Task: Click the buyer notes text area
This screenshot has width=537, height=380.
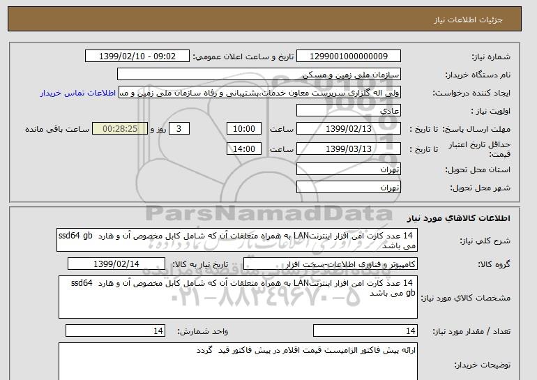Action: click(x=238, y=361)
